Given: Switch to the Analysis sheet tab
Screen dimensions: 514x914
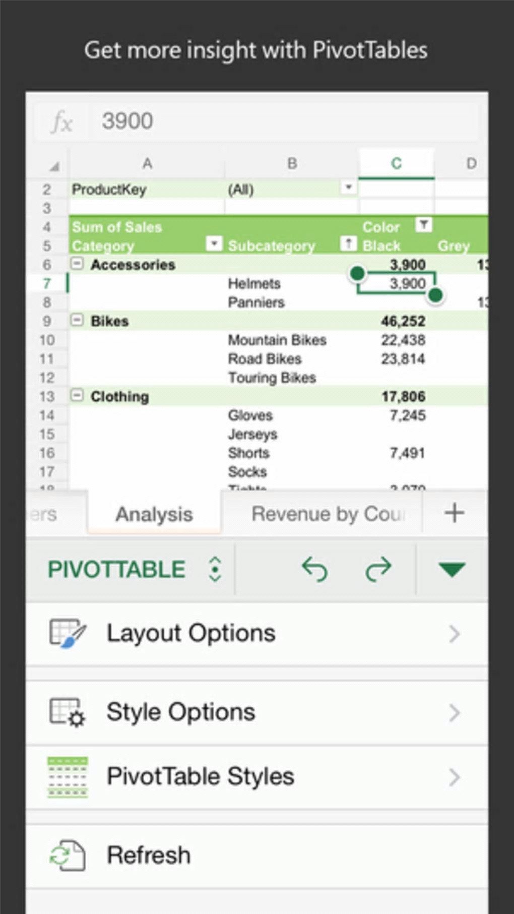Looking at the screenshot, I should (154, 514).
